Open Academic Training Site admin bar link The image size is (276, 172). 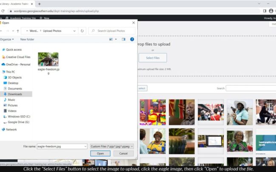click(21, 18)
